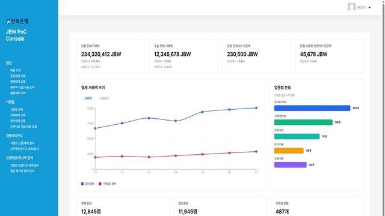Click the blue line's data point at 1/3
This screenshot has width=385, height=216.
pyautogui.click(x=149, y=118)
